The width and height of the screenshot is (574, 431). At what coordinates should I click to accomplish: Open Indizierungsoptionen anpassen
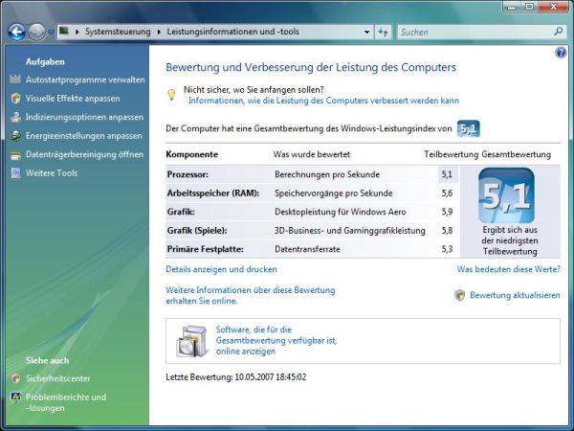[84, 117]
